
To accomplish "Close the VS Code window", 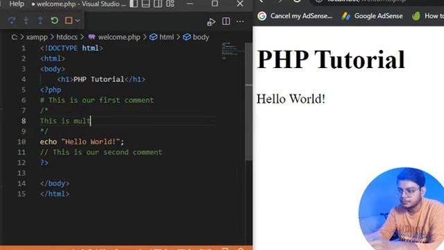I will click(240, 3).
